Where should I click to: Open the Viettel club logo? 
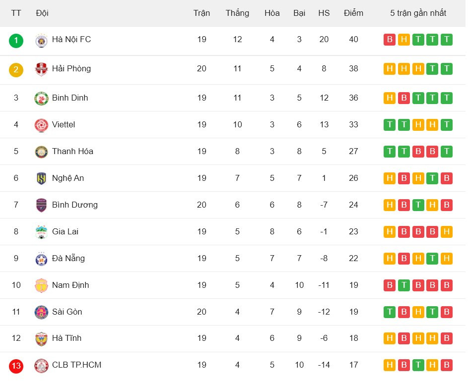[41, 125]
